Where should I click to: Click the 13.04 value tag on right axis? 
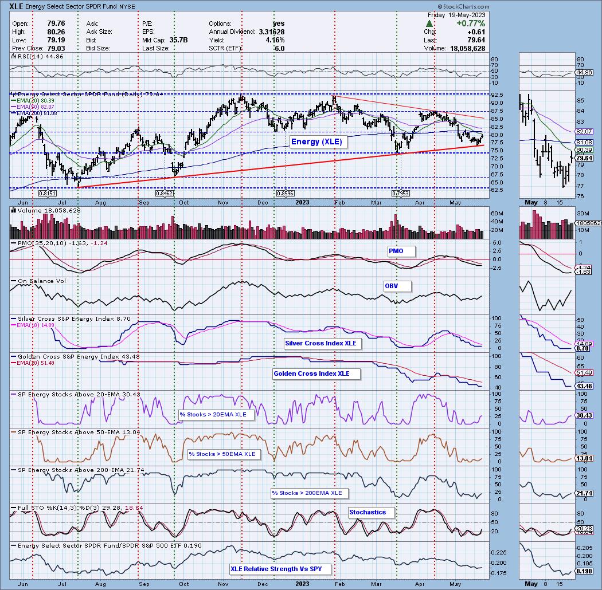coord(584,458)
